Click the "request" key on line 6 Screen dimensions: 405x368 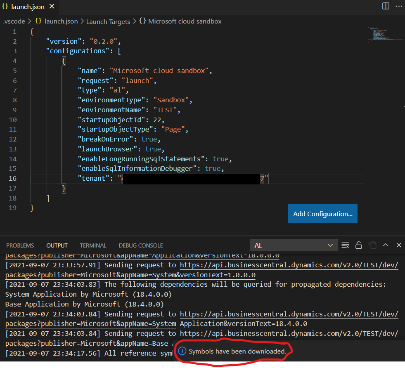[x=95, y=80]
